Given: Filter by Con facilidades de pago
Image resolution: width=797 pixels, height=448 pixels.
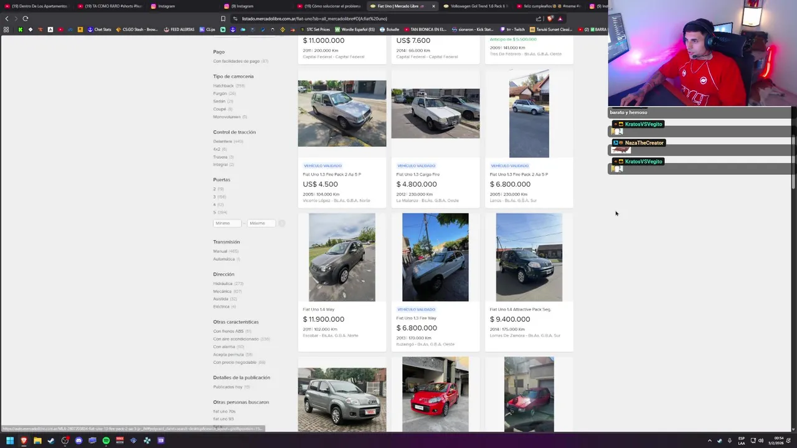Looking at the screenshot, I should coord(240,61).
